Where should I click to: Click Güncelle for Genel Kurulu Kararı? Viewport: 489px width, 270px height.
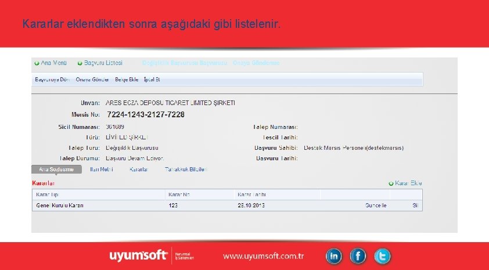(x=376, y=206)
